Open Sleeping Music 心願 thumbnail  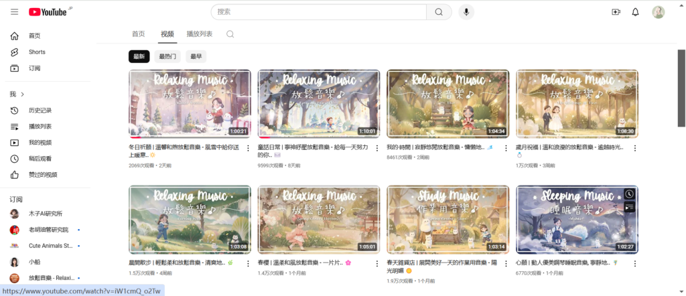point(577,220)
